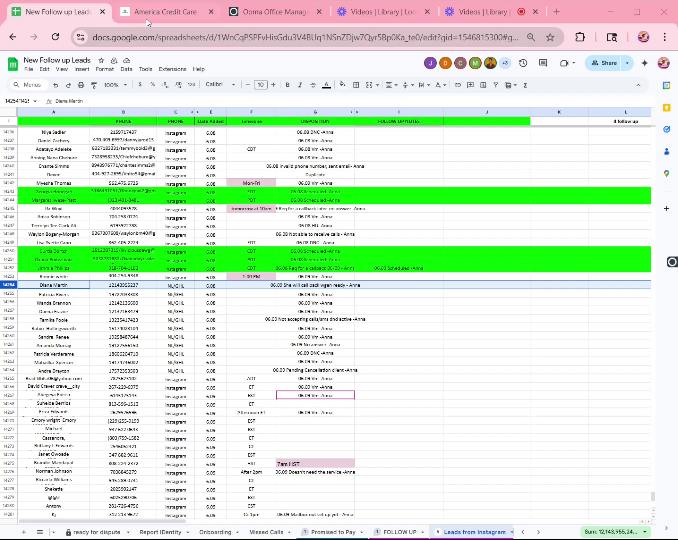
Task: Click the Share button
Action: [604, 63]
